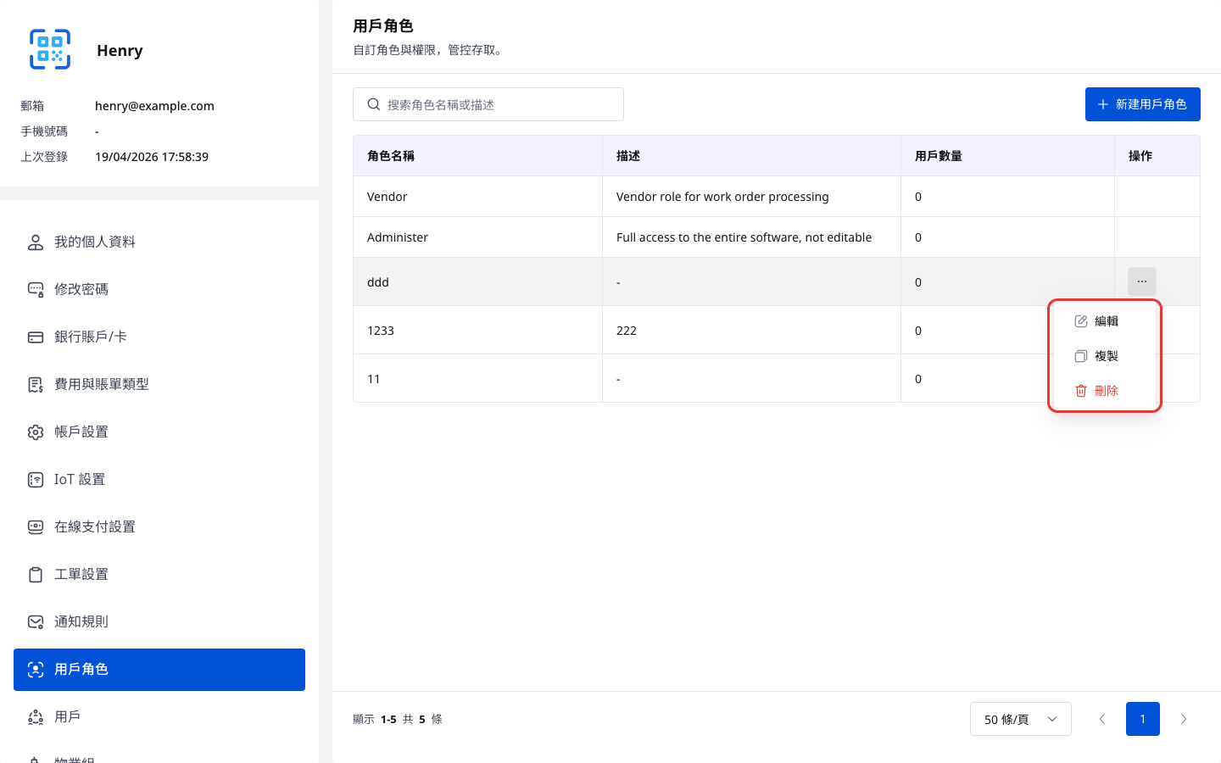Viewport: 1221px width, 763px height.
Task: Click the 用戶 users icon in sidebar
Action: [x=36, y=717]
